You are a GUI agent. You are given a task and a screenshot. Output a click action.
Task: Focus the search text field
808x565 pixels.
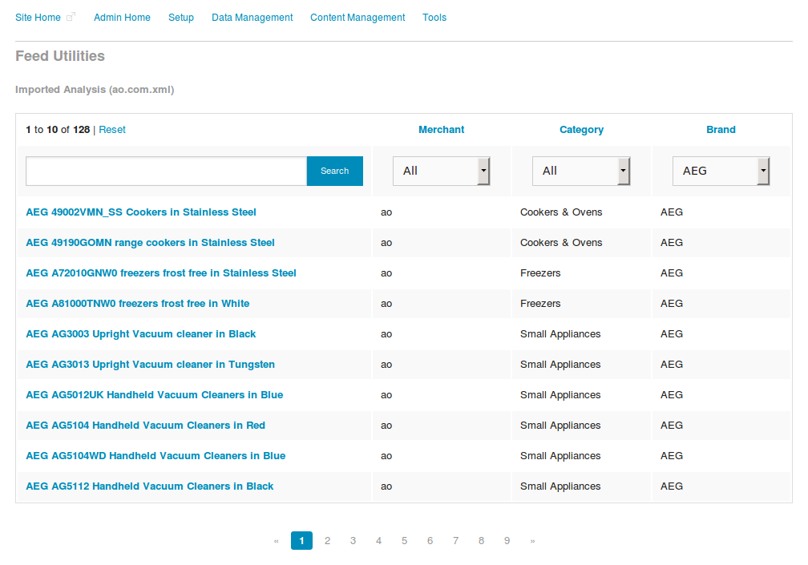pyautogui.click(x=167, y=171)
